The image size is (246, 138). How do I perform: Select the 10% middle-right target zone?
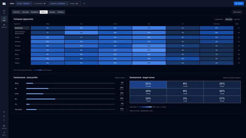[x=222, y=92]
